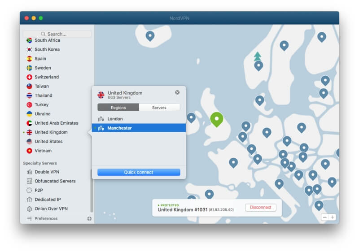Zoom in the map with plus
This screenshot has width=359, height=252.
(x=333, y=217)
